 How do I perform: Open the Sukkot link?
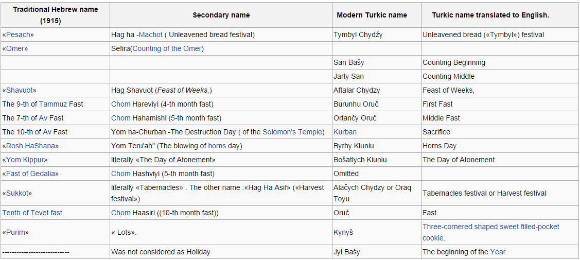coord(19,193)
